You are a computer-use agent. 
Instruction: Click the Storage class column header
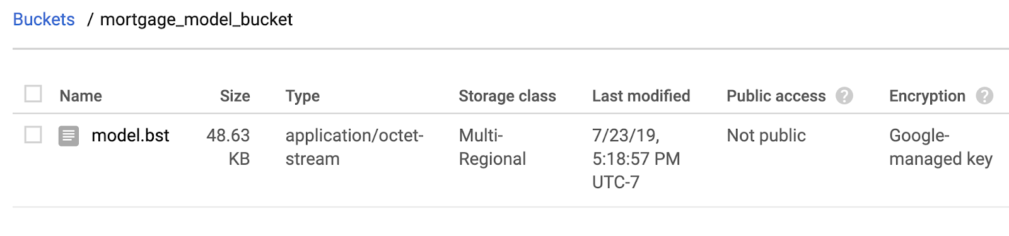click(x=507, y=96)
